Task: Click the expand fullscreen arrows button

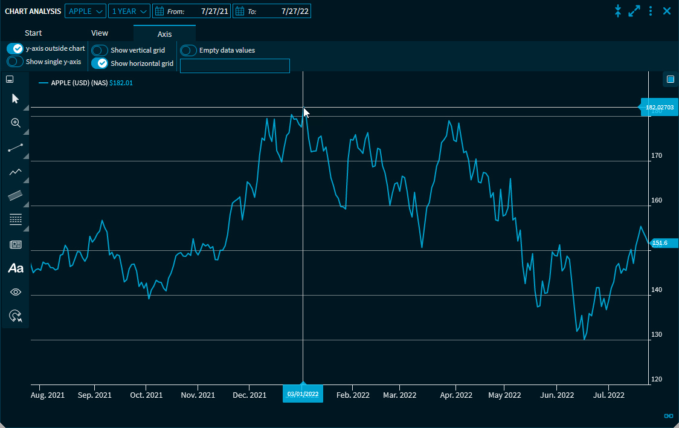Action: click(x=634, y=11)
